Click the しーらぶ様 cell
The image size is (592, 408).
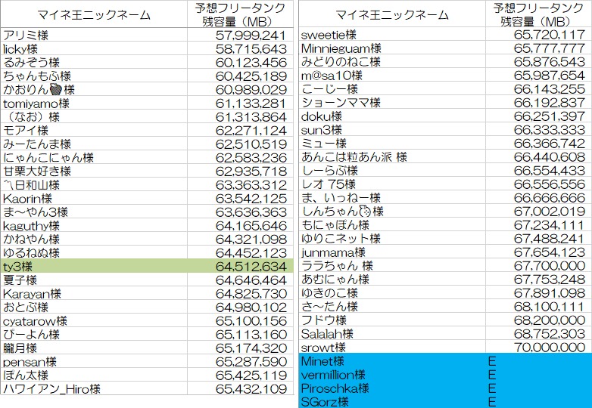tap(392, 171)
